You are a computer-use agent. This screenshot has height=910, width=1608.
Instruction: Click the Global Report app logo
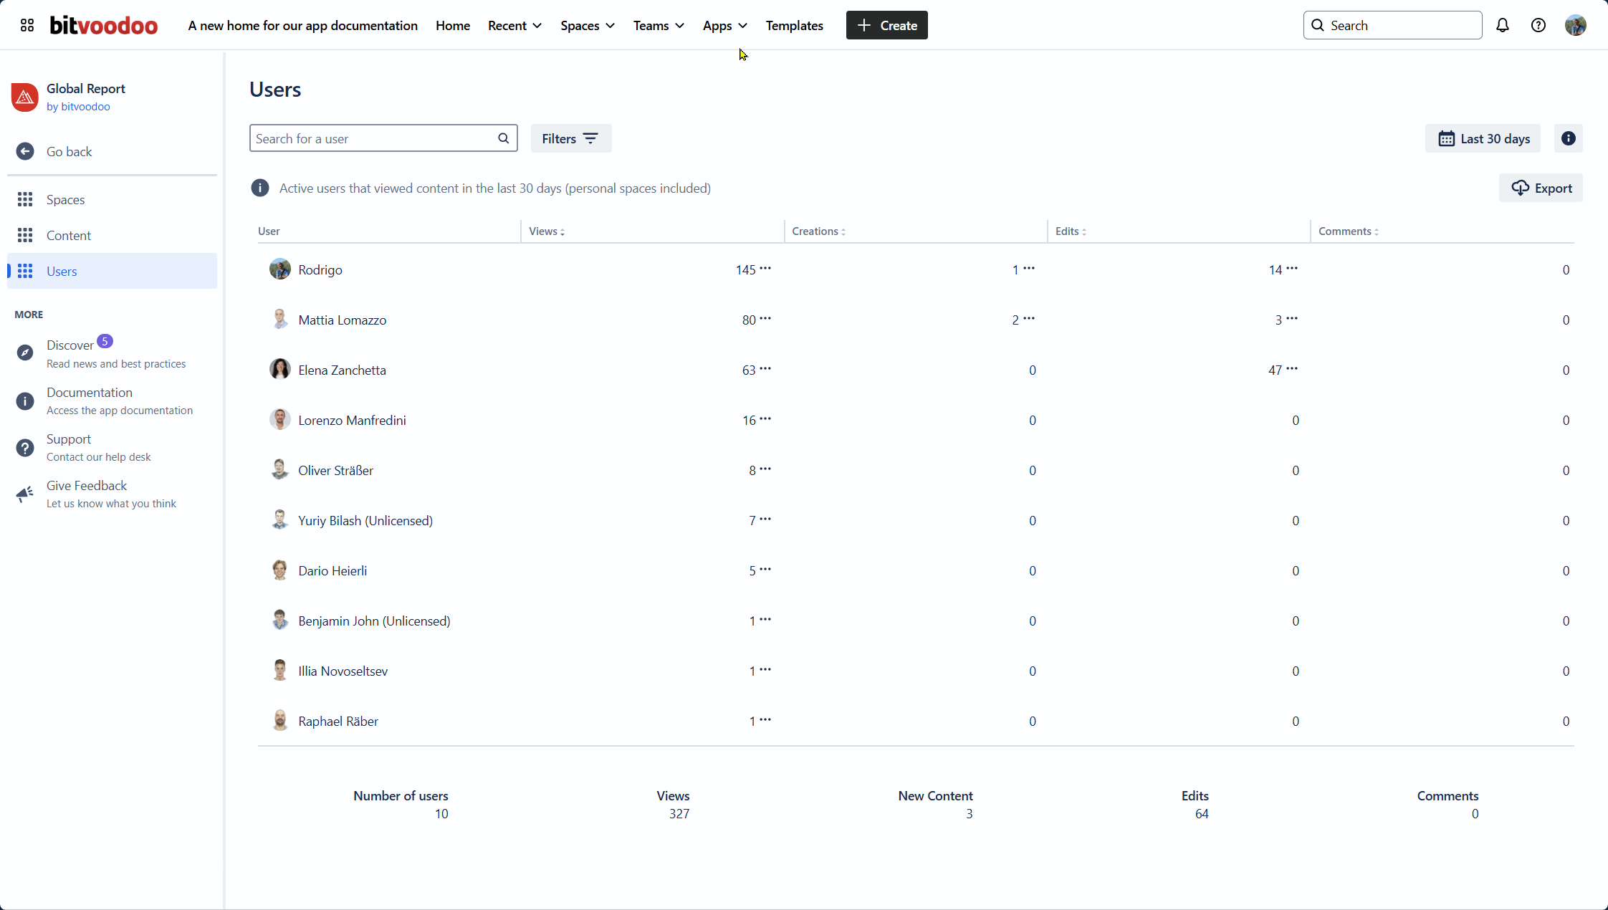[x=24, y=97]
